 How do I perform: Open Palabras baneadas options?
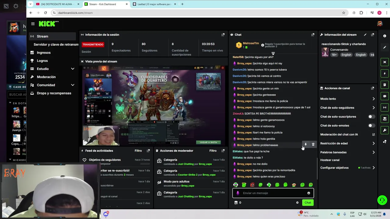point(348,152)
